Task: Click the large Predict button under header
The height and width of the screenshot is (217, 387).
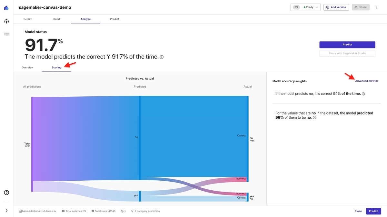Action: click(347, 45)
